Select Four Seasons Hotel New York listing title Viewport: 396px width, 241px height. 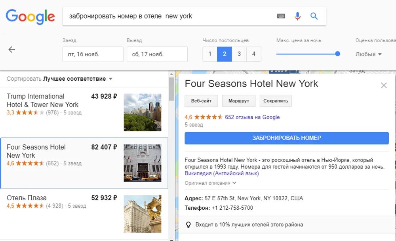click(x=36, y=151)
